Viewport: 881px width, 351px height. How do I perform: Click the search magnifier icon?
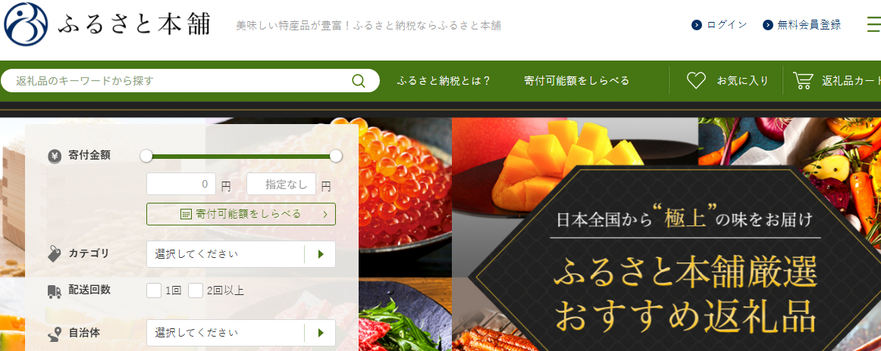coord(359,81)
